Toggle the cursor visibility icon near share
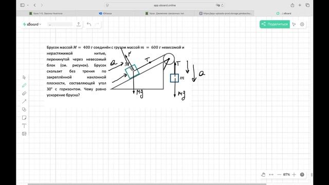This screenshot has height=185, width=329. pyautogui.click(x=294, y=24)
